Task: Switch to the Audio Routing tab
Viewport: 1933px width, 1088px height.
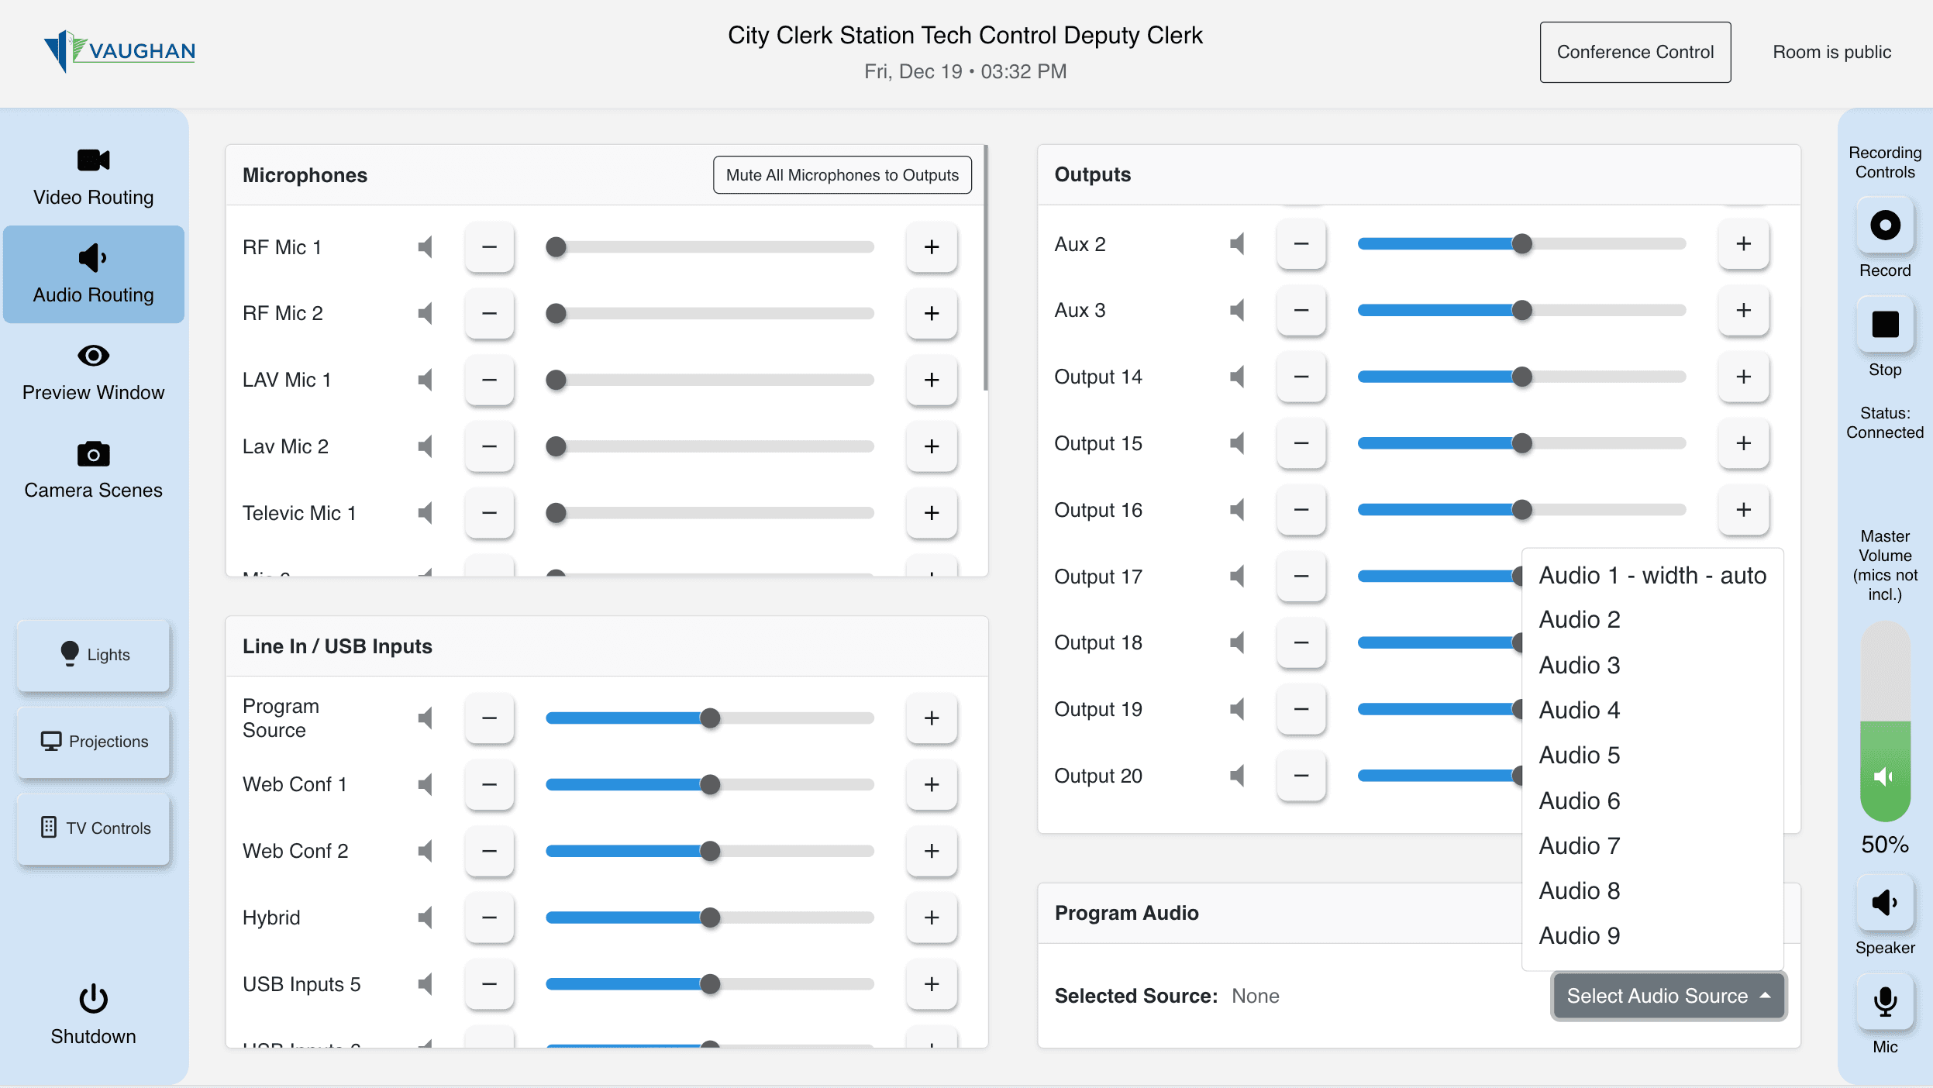Action: [x=93, y=274]
